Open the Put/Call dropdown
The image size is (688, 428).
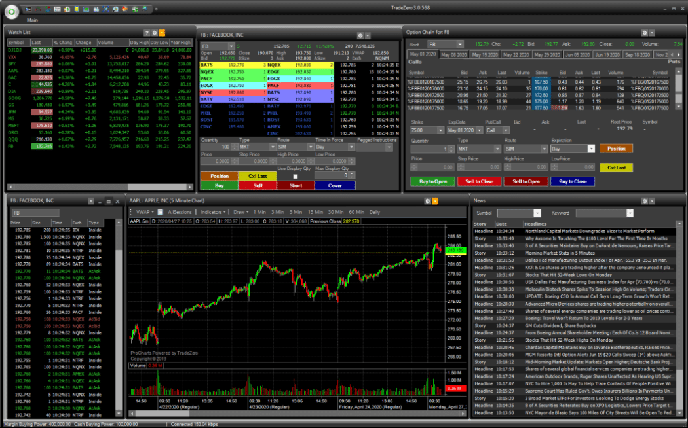click(506, 130)
